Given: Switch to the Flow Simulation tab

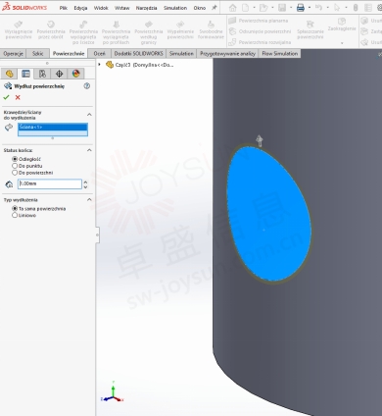Looking at the screenshot, I should (x=280, y=53).
